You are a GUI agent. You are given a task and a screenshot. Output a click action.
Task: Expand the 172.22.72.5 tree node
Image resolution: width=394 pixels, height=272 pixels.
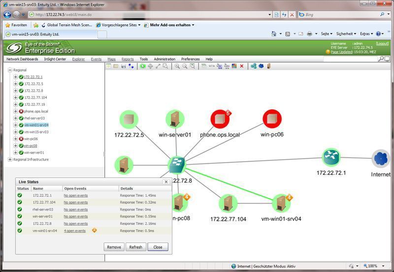tap(16, 84)
